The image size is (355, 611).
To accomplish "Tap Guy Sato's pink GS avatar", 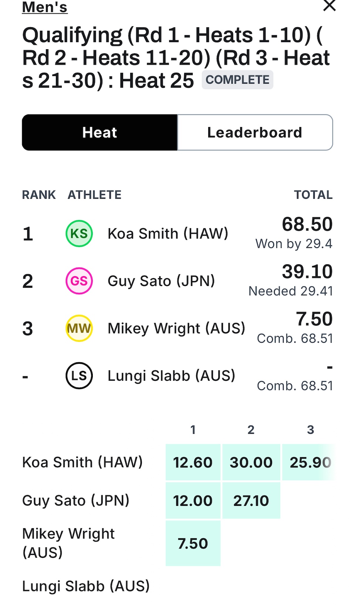I will 79,281.
